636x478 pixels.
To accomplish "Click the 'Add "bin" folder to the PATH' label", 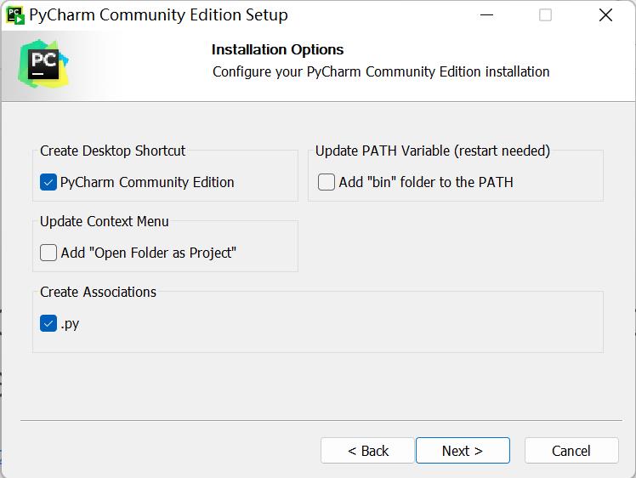I will click(426, 182).
